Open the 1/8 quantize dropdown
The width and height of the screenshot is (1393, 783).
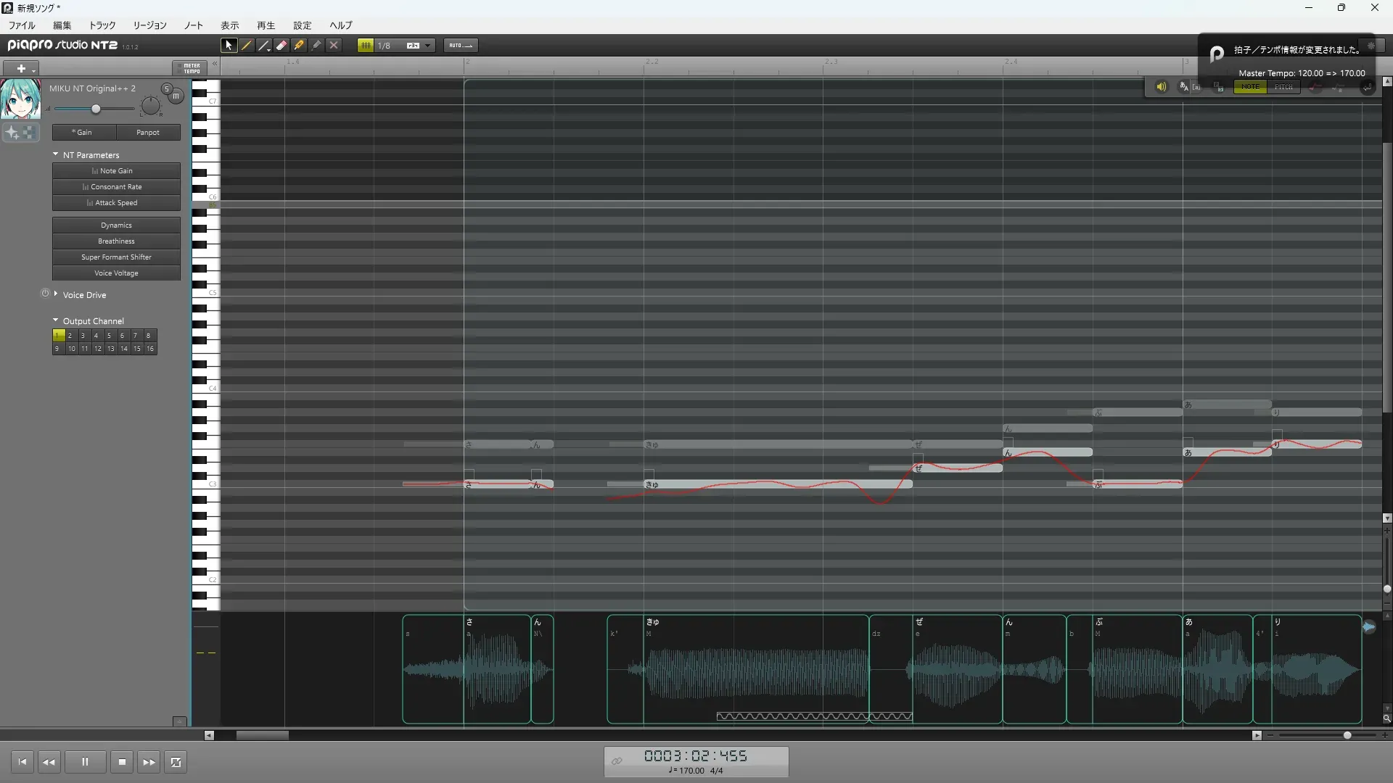[427, 45]
